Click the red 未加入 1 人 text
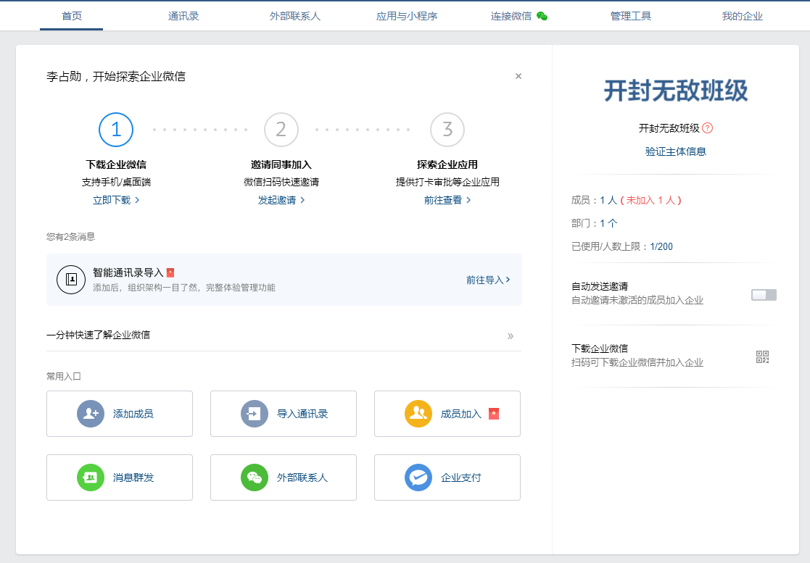810x563 pixels. pos(651,200)
